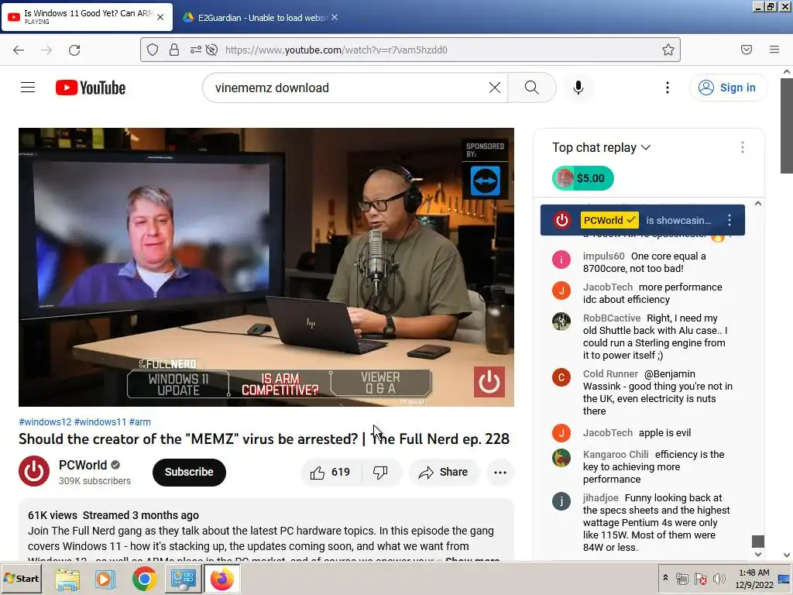The image size is (793, 595).
Task: Open the Windows Start button
Action: [x=21, y=578]
